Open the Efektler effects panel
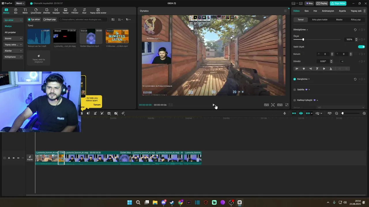The height and width of the screenshot is (207, 369). [47, 11]
